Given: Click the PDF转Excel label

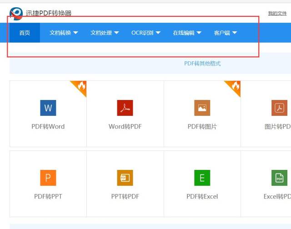Looking at the screenshot, I should (202, 196).
